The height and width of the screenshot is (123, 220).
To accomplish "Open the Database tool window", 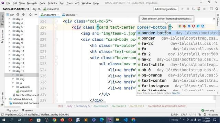I will 218,20.
